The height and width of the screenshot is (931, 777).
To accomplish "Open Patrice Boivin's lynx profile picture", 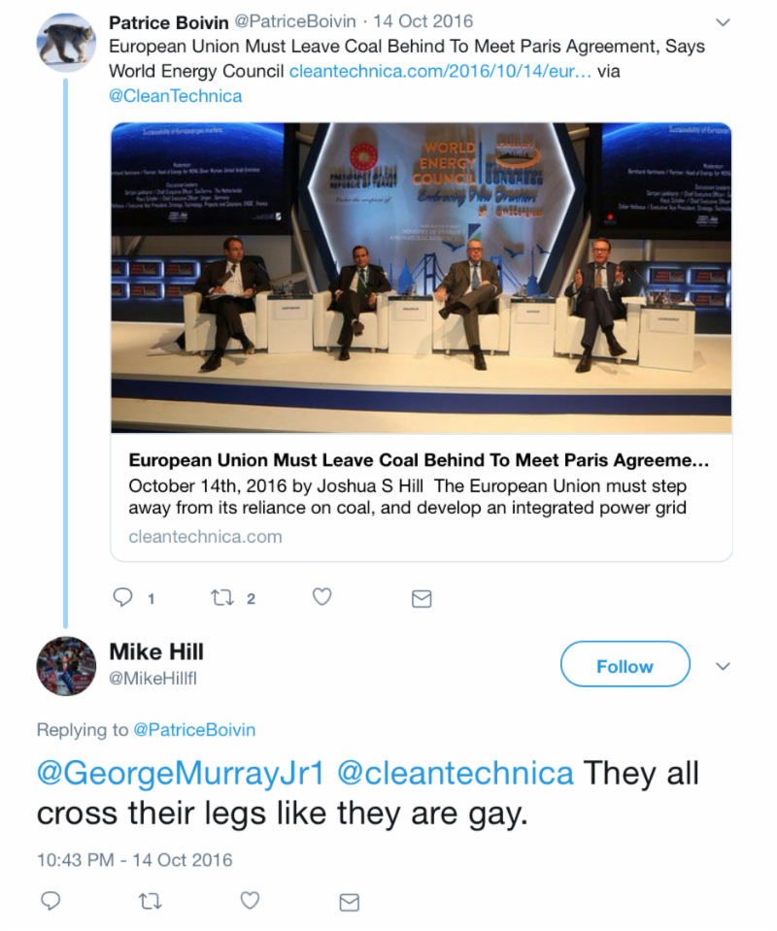I will (66, 43).
